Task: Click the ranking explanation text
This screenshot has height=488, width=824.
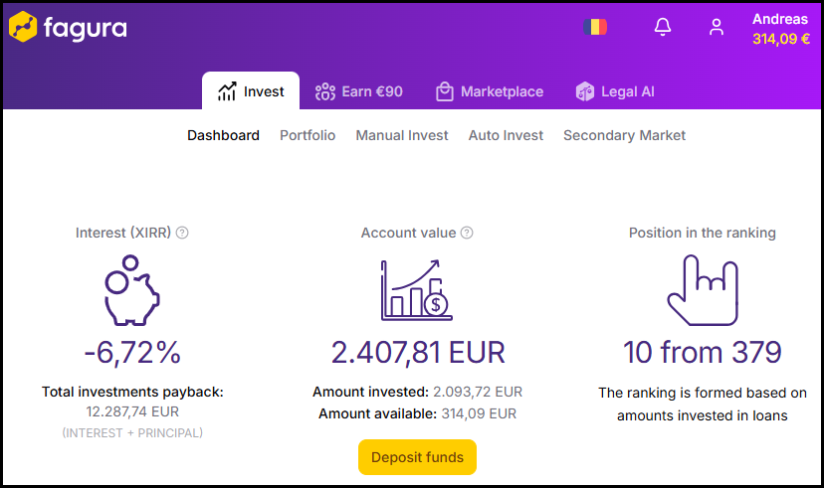Action: click(702, 405)
